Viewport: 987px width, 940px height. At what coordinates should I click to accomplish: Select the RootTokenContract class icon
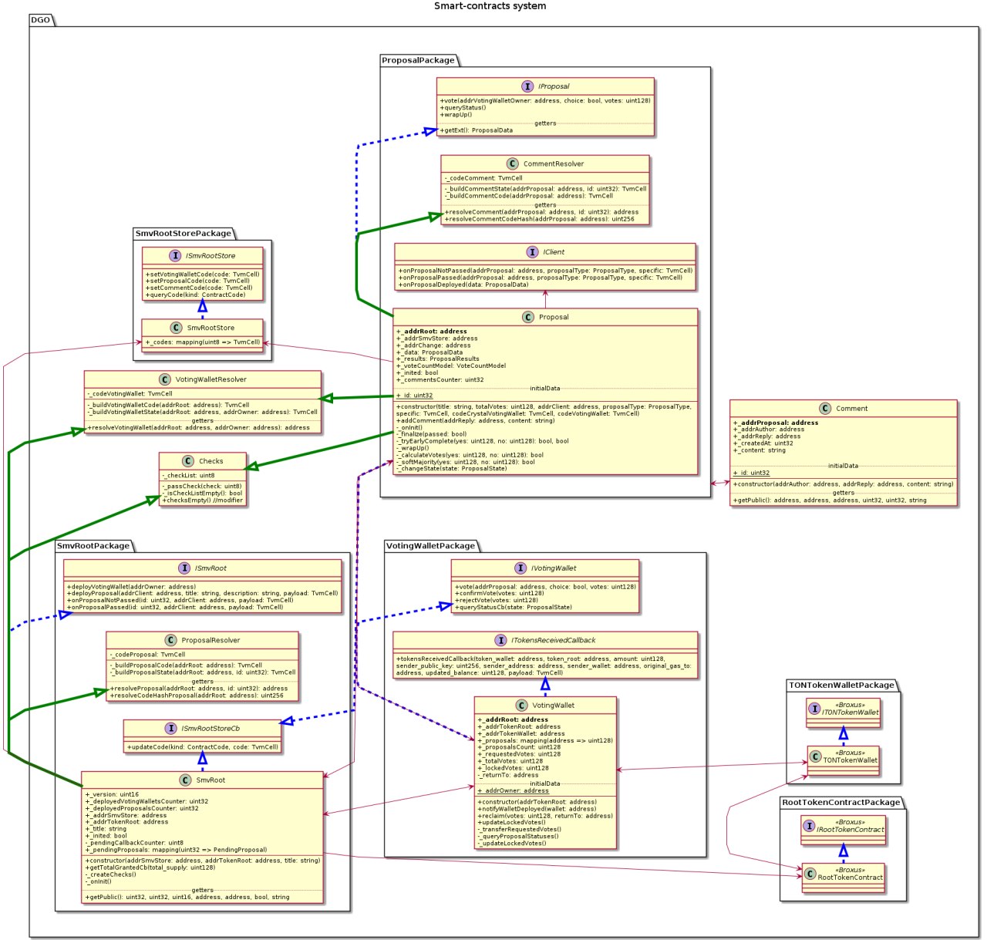coord(810,874)
